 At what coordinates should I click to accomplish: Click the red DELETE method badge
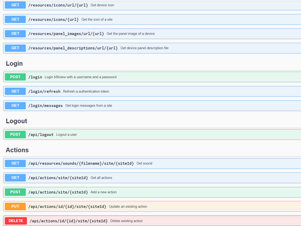tap(15, 220)
